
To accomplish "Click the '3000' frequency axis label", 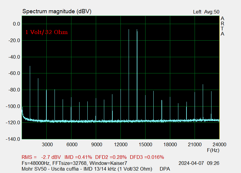I will click(x=47, y=144).
